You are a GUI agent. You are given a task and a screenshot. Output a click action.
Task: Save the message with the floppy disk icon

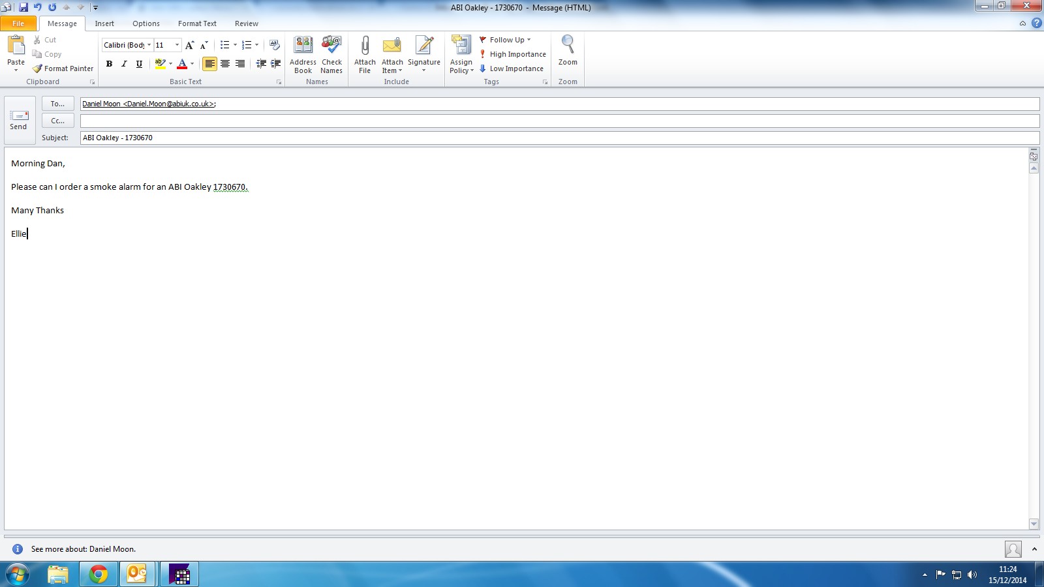tap(23, 7)
